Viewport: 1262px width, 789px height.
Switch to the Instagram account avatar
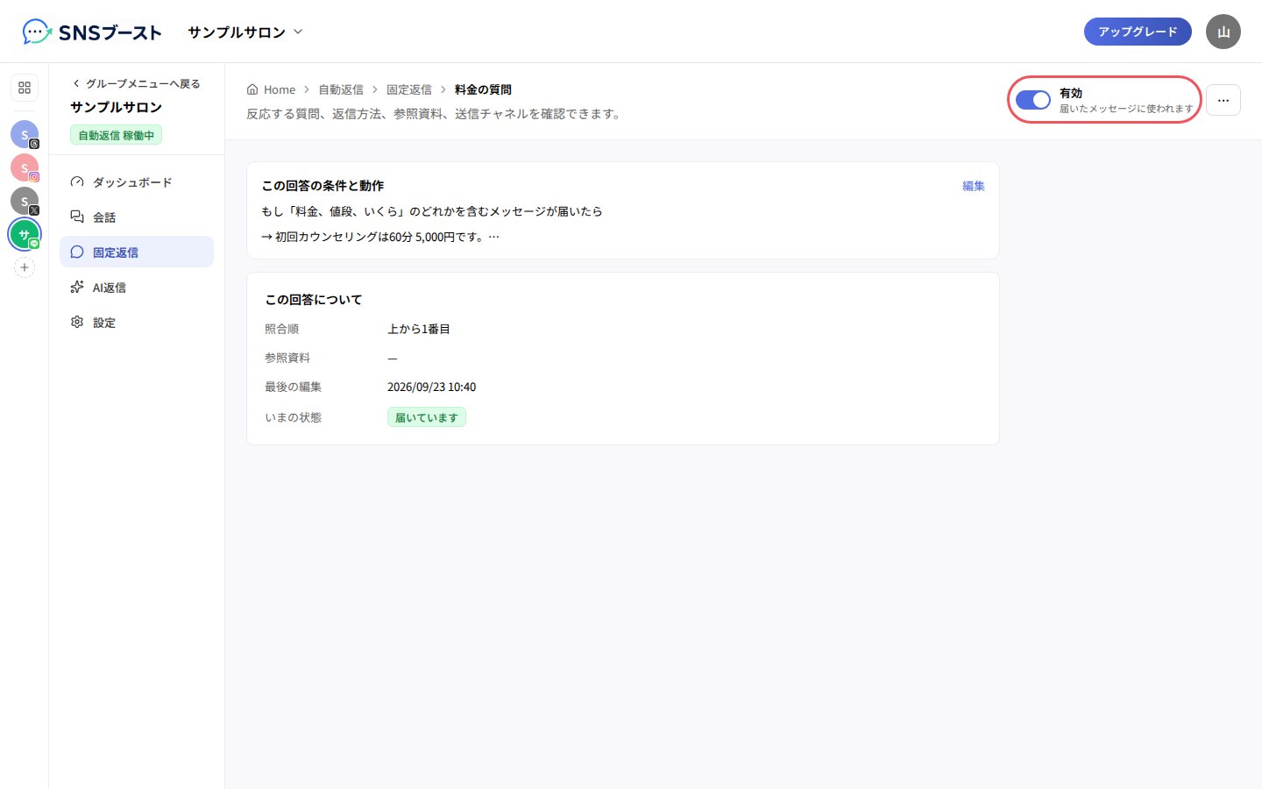pos(25,167)
